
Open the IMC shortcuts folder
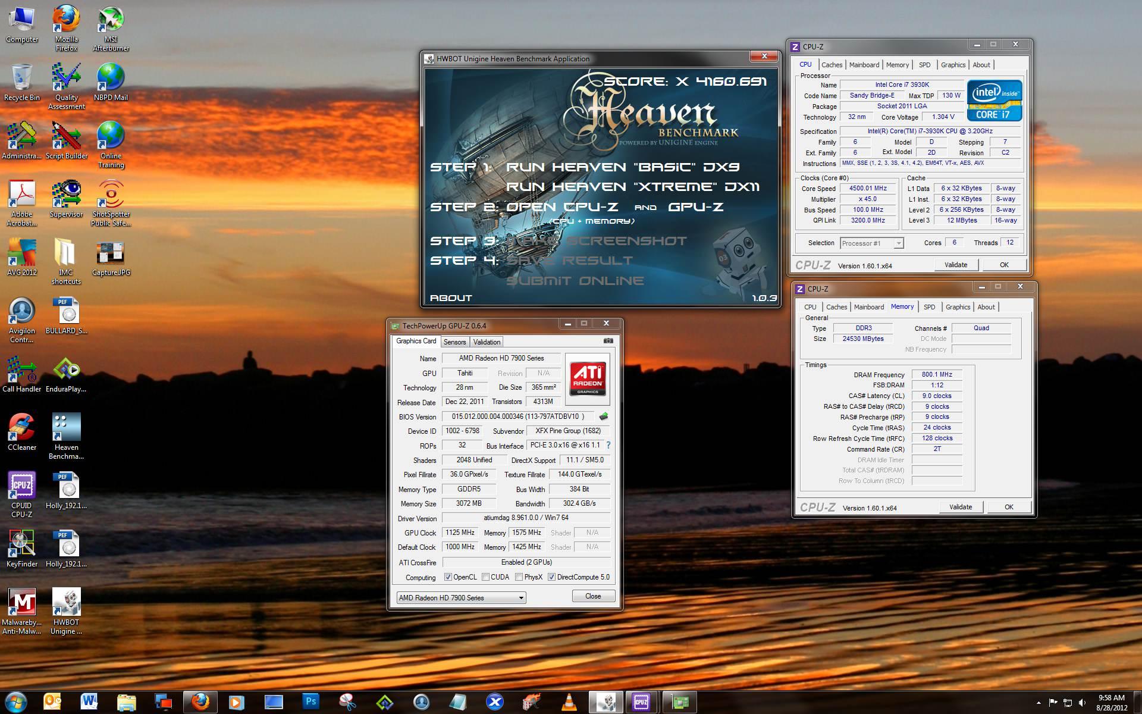click(x=66, y=261)
